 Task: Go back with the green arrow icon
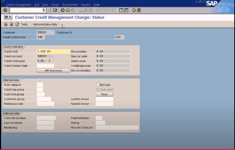[63, 10]
